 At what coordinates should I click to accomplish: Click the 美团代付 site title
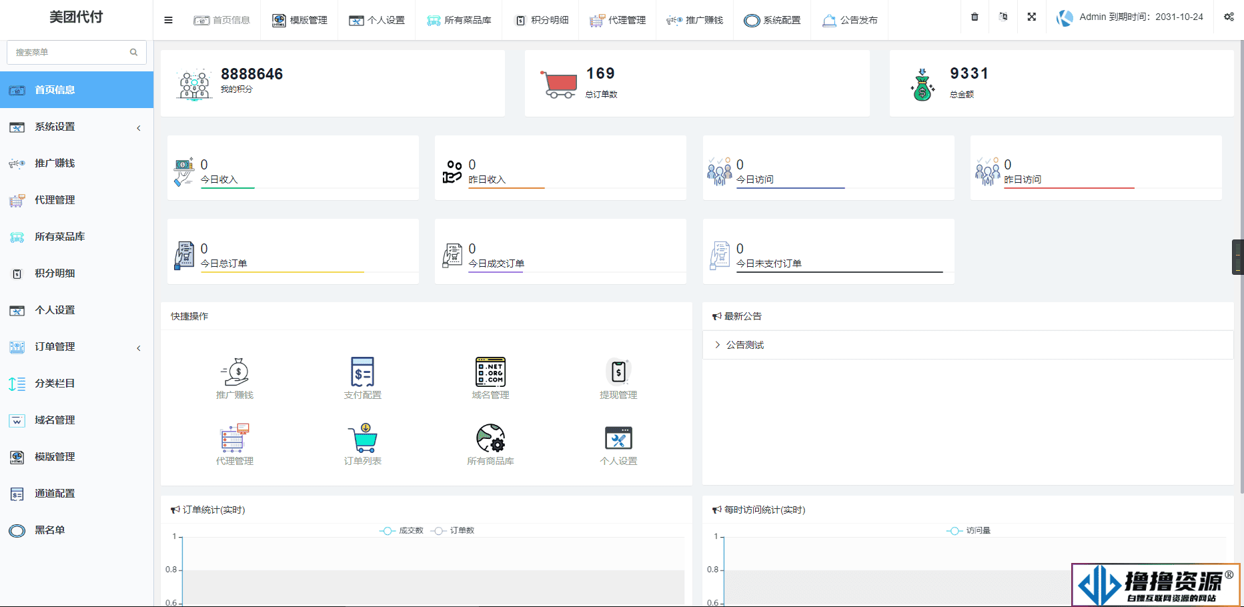pyautogui.click(x=76, y=17)
